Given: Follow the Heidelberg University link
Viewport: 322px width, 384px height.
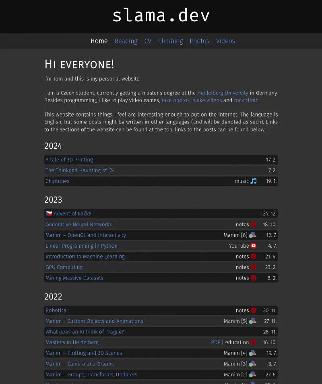Looking at the screenshot, I should point(223,93).
